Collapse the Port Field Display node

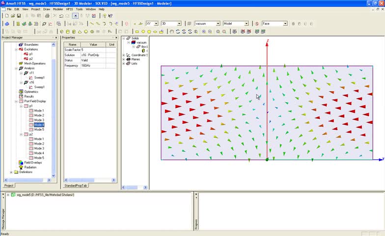coord(16,101)
